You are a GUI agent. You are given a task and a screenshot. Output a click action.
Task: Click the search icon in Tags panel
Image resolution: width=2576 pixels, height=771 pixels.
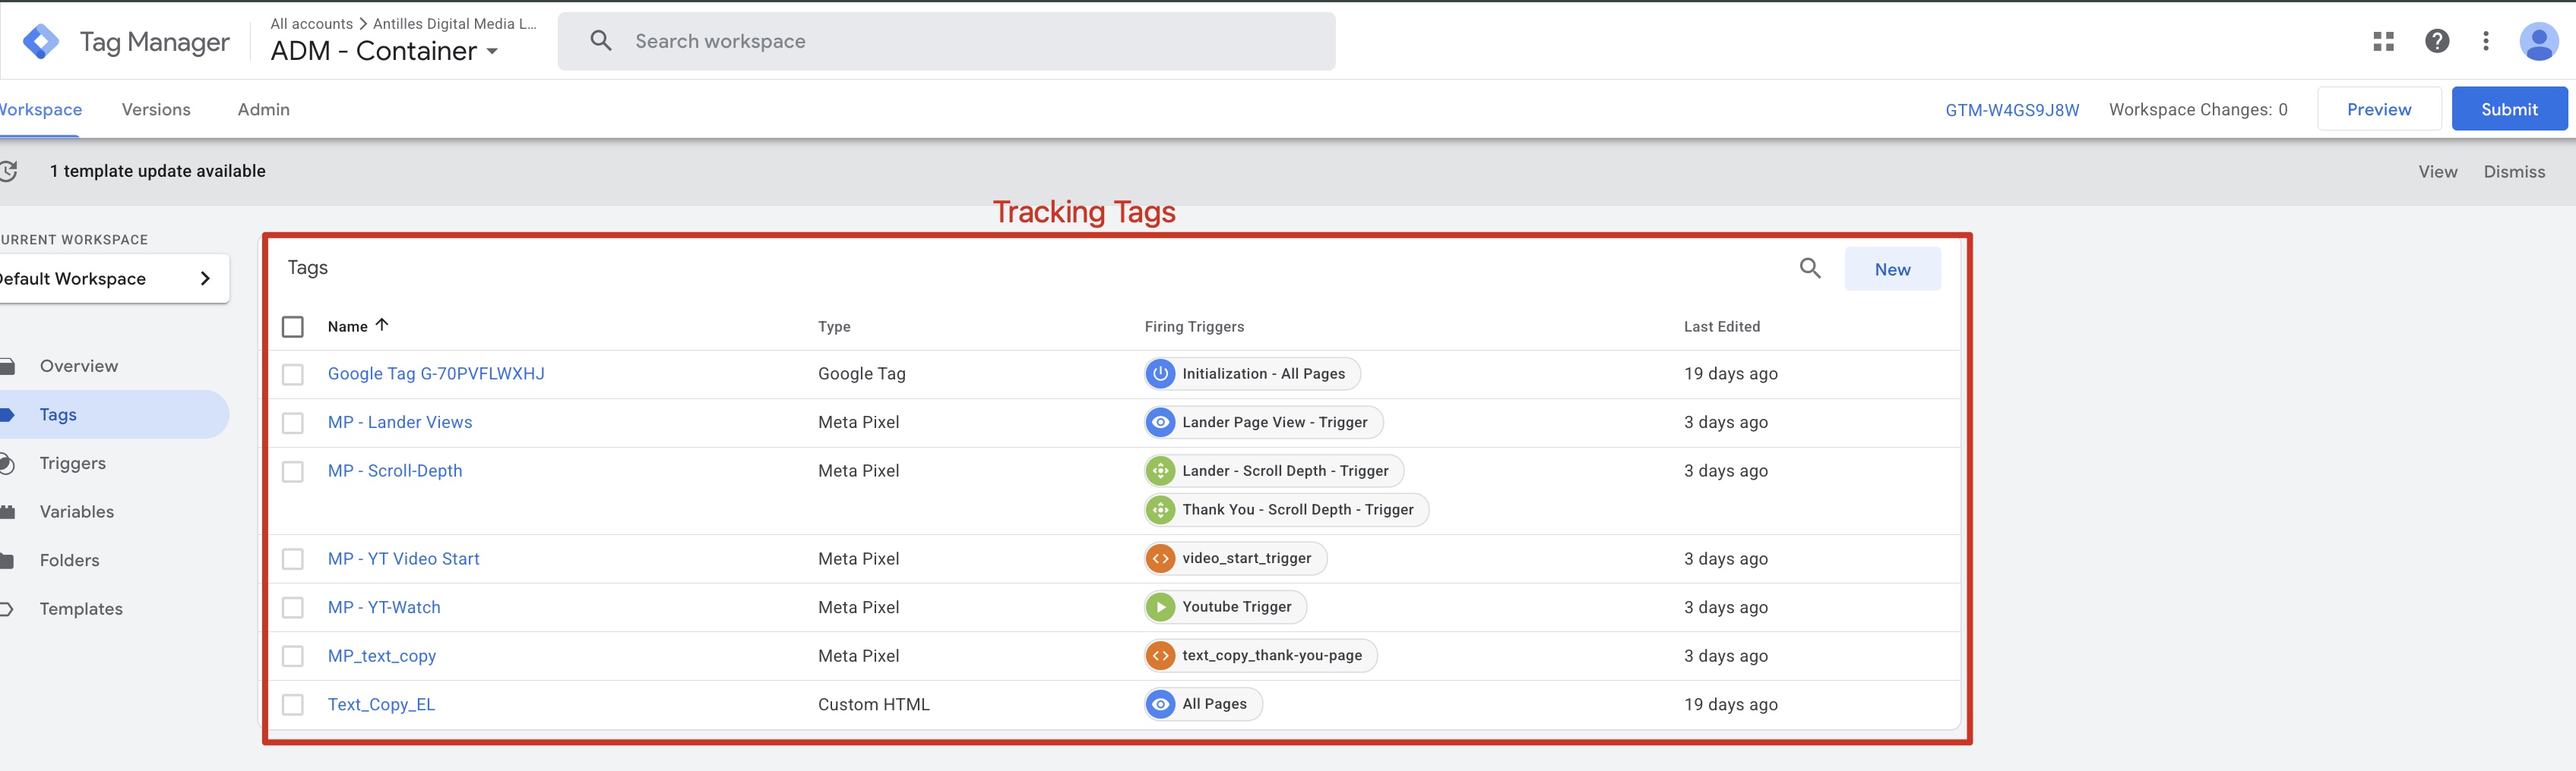[x=1810, y=268]
